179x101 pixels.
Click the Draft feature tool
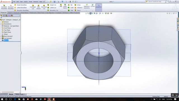click(71, 8)
